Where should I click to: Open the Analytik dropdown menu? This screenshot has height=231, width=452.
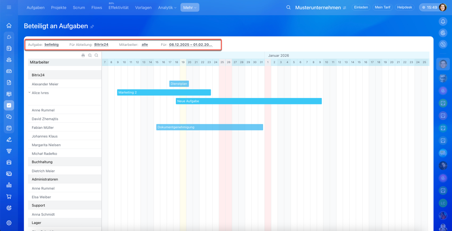(167, 7)
